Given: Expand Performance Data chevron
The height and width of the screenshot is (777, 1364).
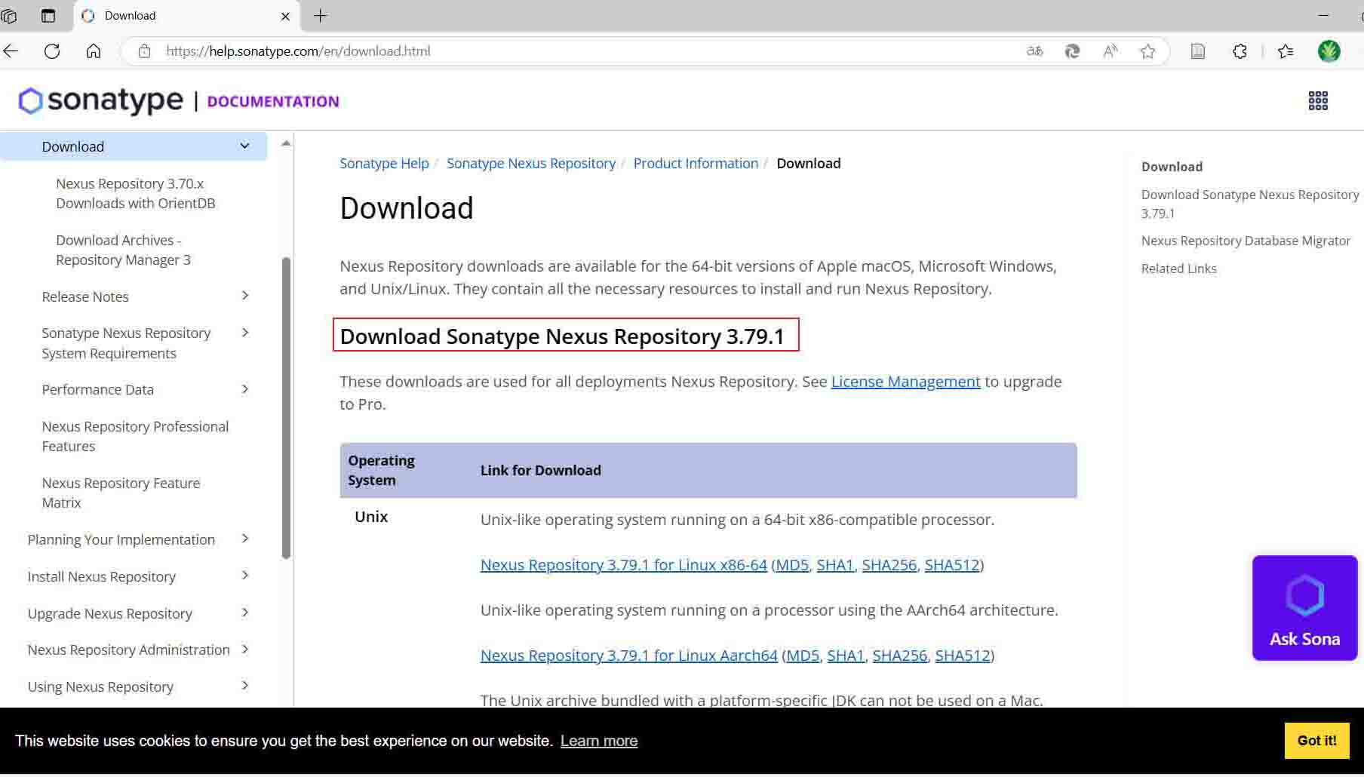Looking at the screenshot, I should [244, 389].
